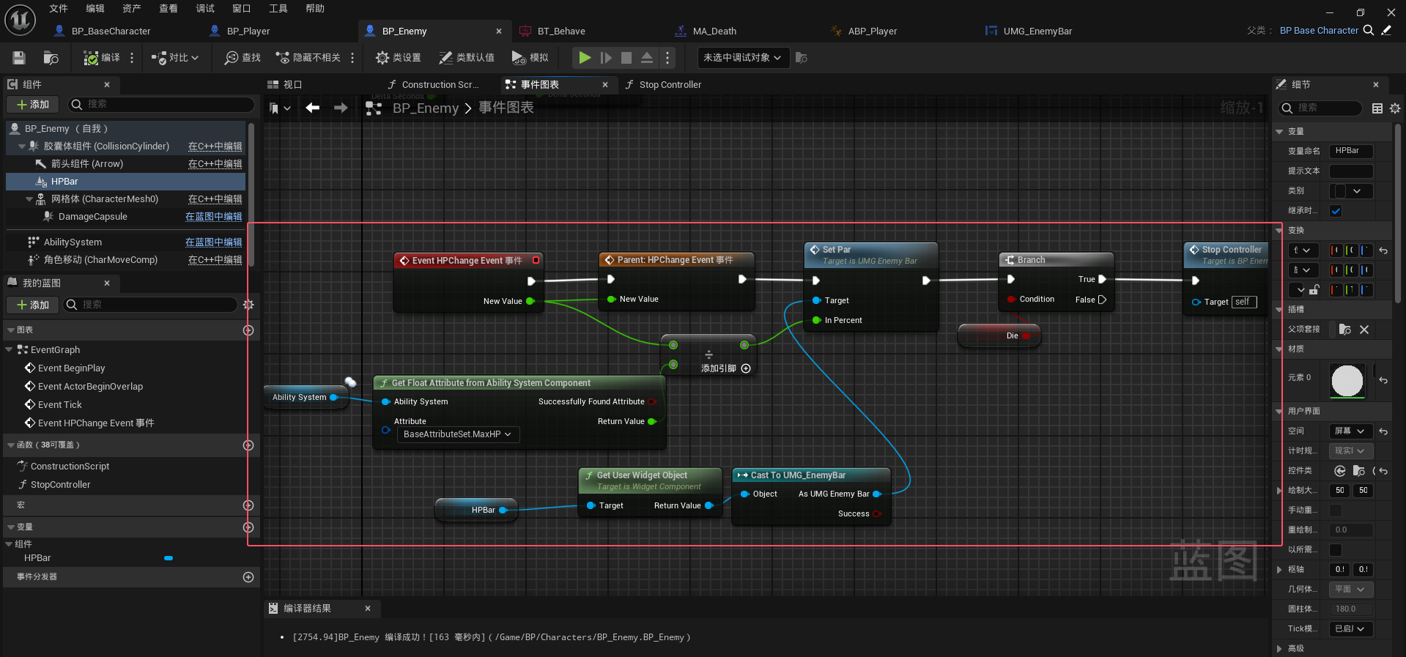
Task: Add a new function with plus icon
Action: [248, 445]
